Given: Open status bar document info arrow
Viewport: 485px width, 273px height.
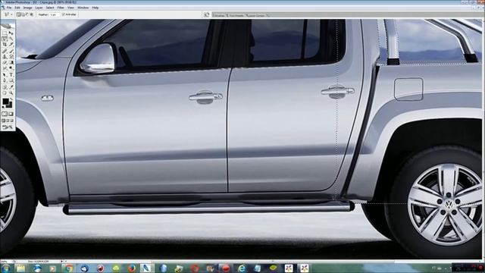Looking at the screenshot, I should [61, 261].
